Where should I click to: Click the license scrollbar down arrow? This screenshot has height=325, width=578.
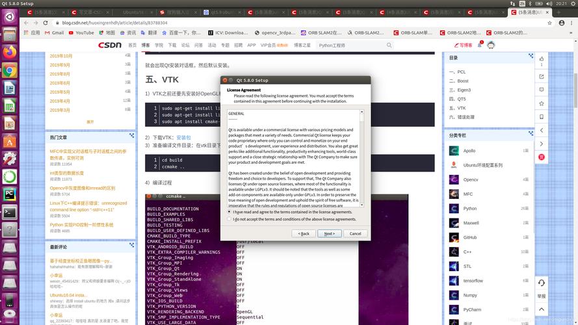tap(361, 205)
